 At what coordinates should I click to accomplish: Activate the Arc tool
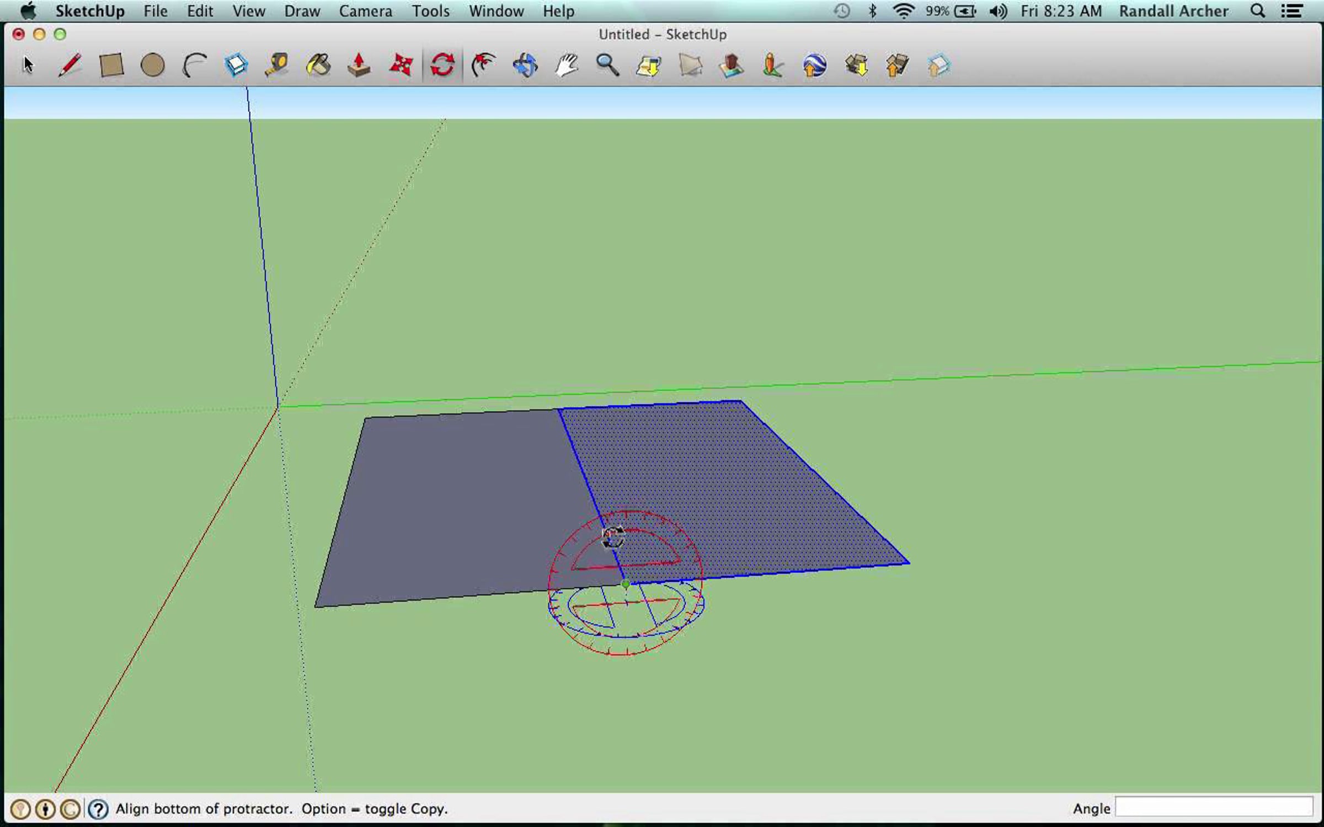point(194,65)
